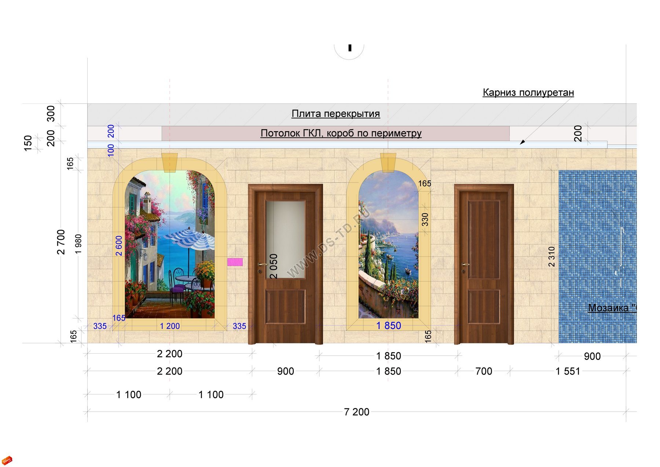The image size is (660, 467).
Task: Select the left "1 100" half-width dimension
Action: (129, 395)
